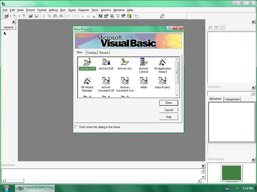Click the Add Form toolbar icon
The image size is (257, 192).
(x=15, y=16)
